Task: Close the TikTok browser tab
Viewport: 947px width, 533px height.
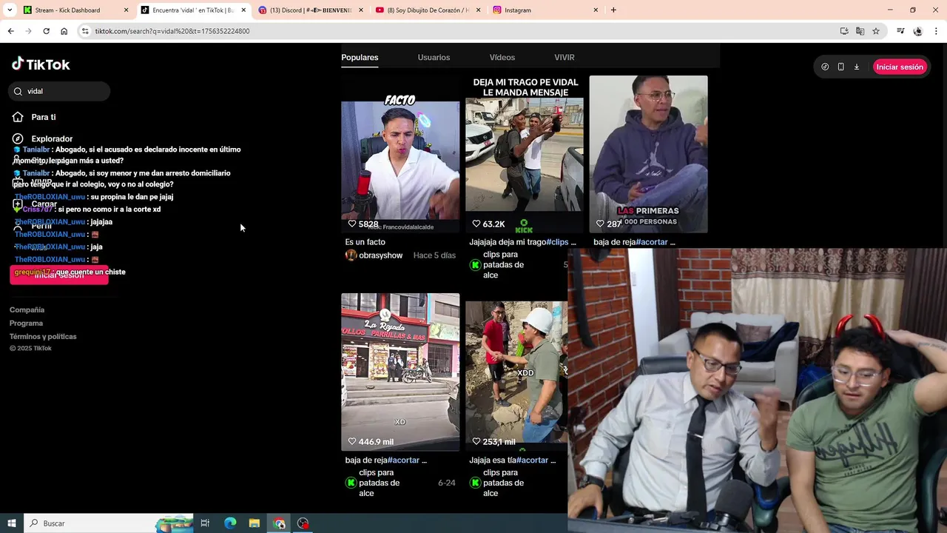Action: point(243,10)
